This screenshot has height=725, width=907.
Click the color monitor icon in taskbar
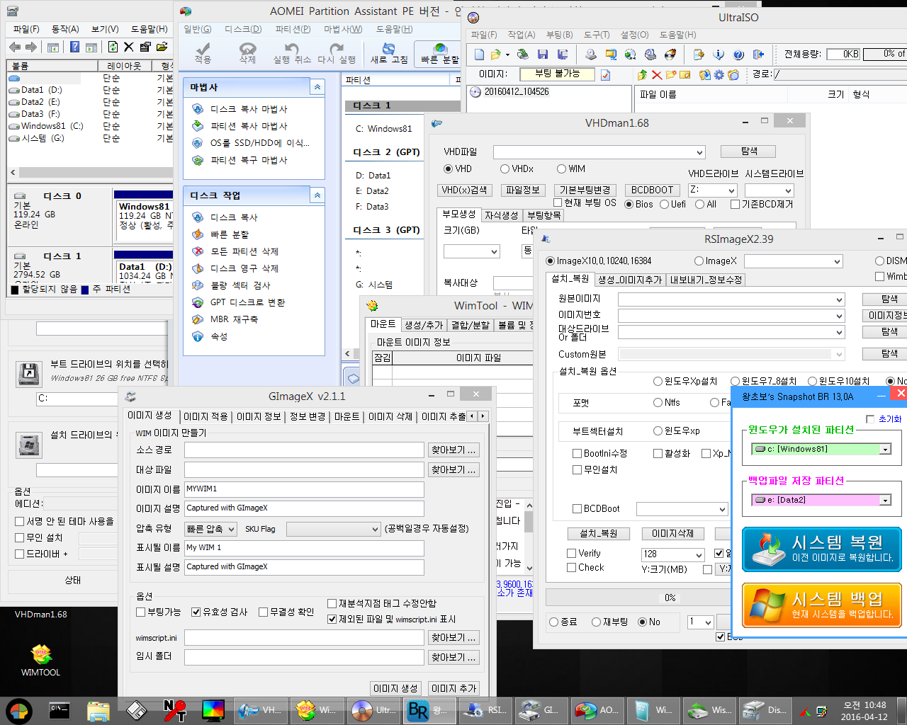point(213,710)
